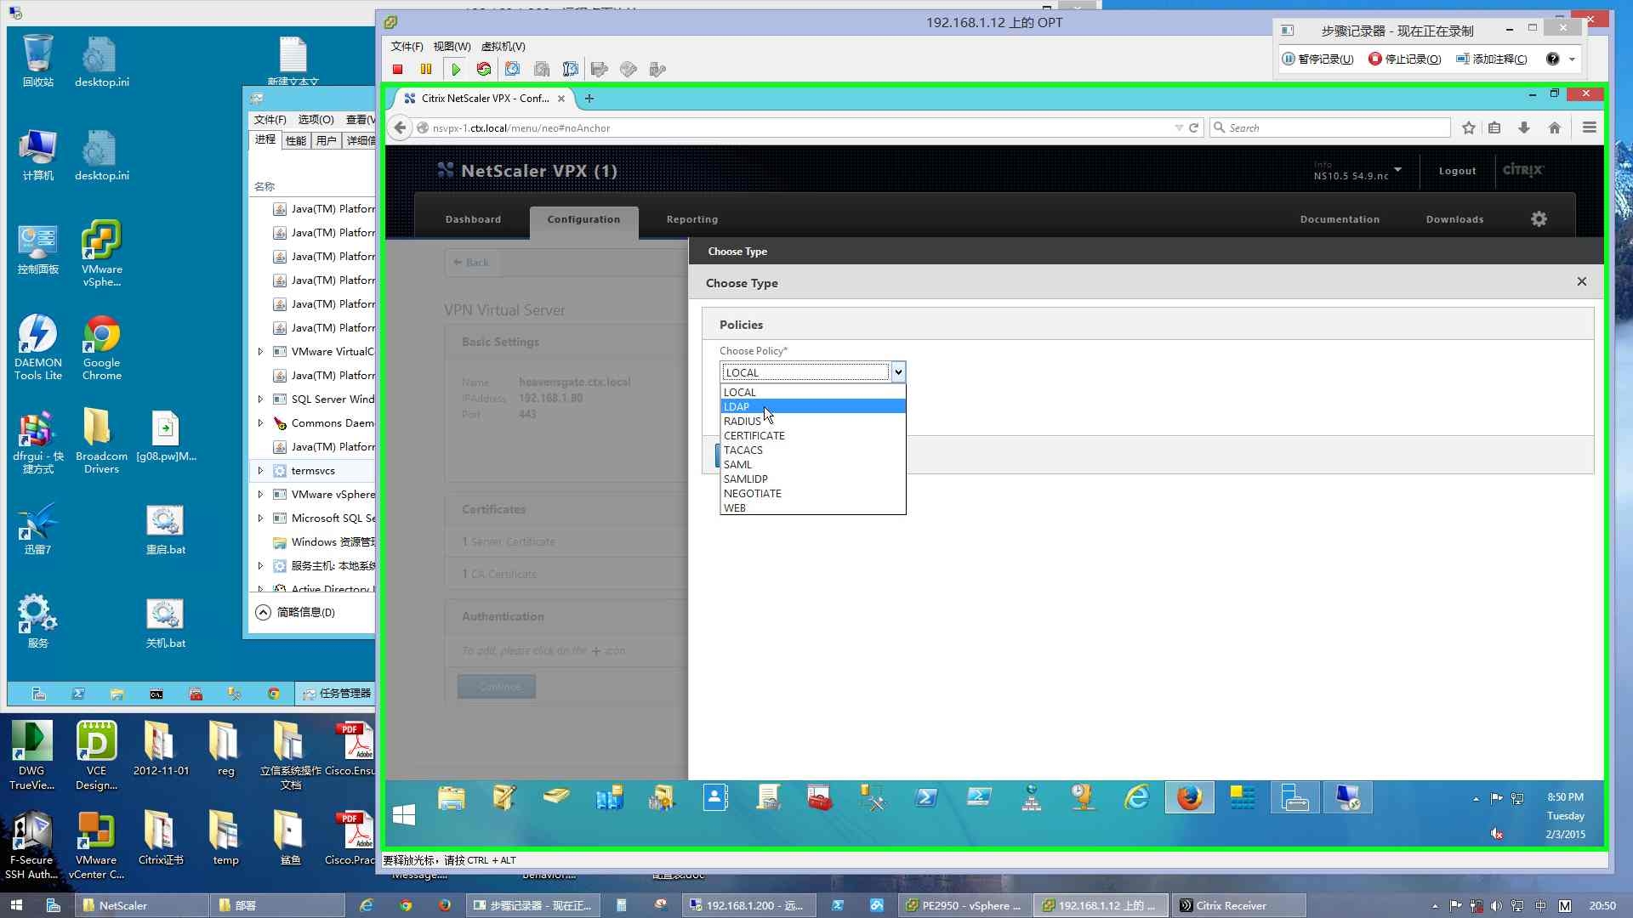This screenshot has height=918, width=1633.
Task: Switch to the Reporting tab
Action: tap(692, 219)
